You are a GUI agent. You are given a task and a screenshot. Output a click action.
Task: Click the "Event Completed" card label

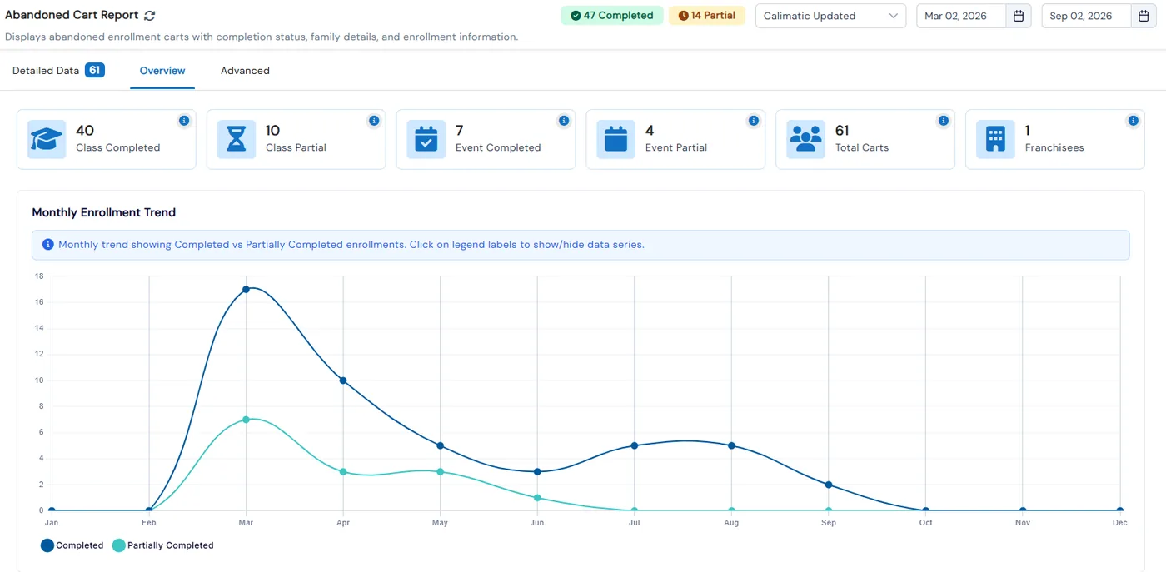pos(498,147)
